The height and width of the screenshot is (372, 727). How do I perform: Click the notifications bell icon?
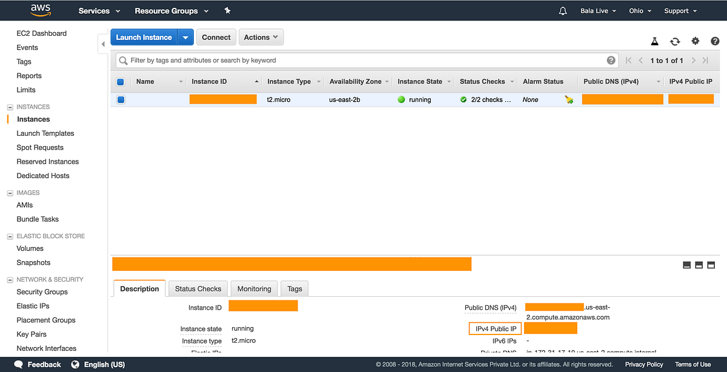(x=562, y=10)
